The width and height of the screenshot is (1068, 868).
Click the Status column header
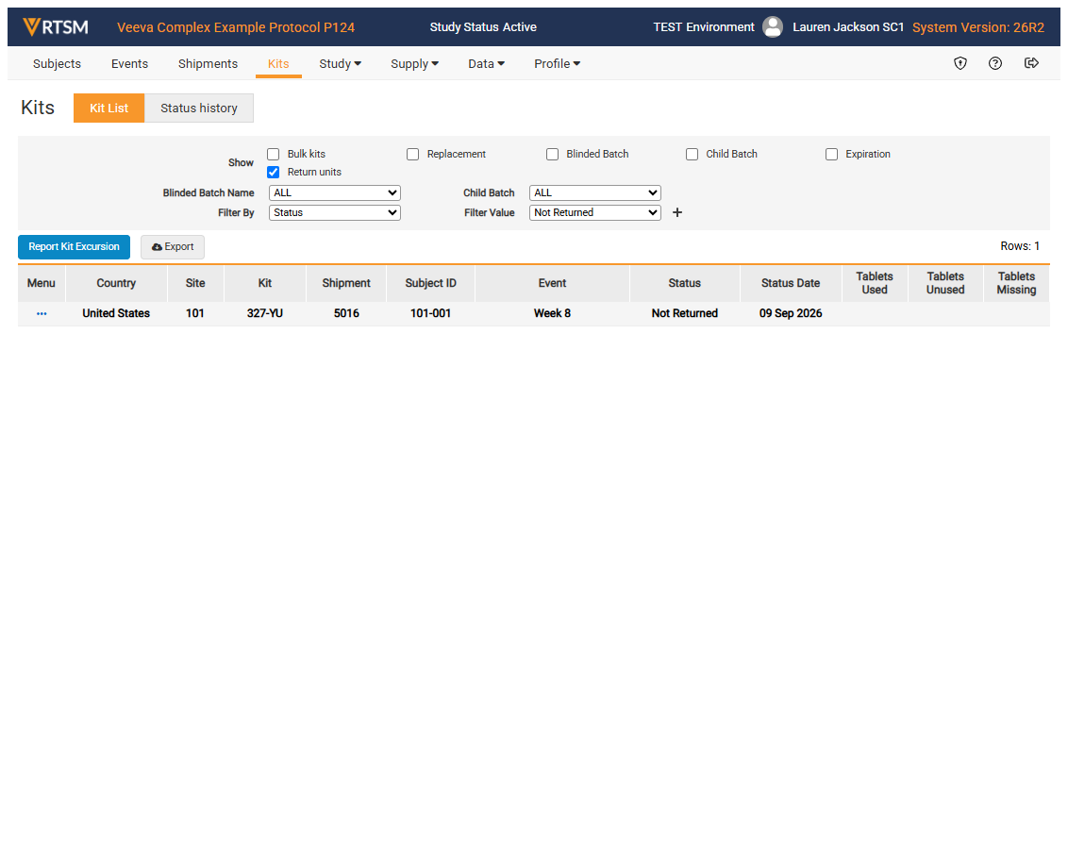coord(685,283)
